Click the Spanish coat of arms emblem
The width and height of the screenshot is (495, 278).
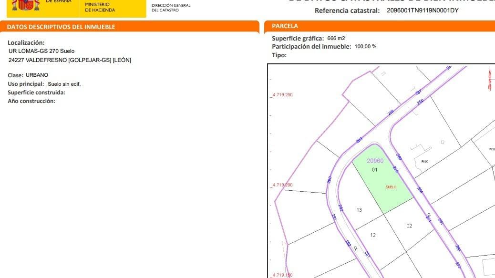click(x=26, y=5)
